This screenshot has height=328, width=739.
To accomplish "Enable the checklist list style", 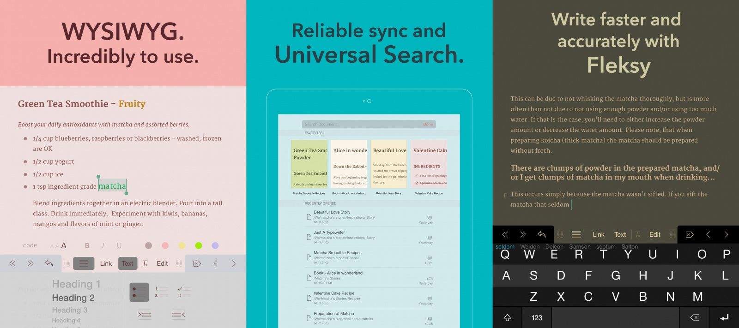I will 180,292.
